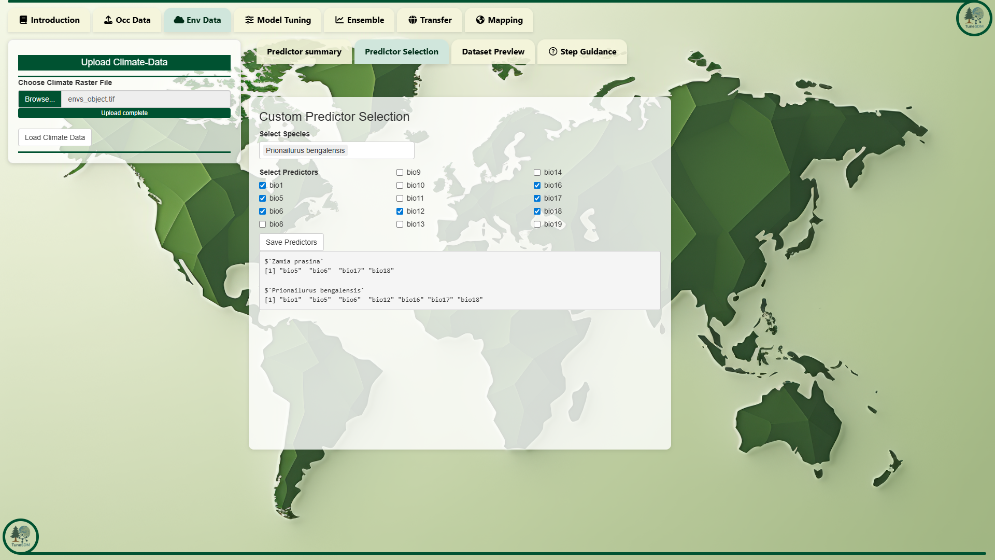Click the globe icon on Transfer tab

pos(413,20)
